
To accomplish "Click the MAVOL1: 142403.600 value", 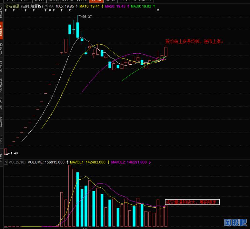I will 88,162.
